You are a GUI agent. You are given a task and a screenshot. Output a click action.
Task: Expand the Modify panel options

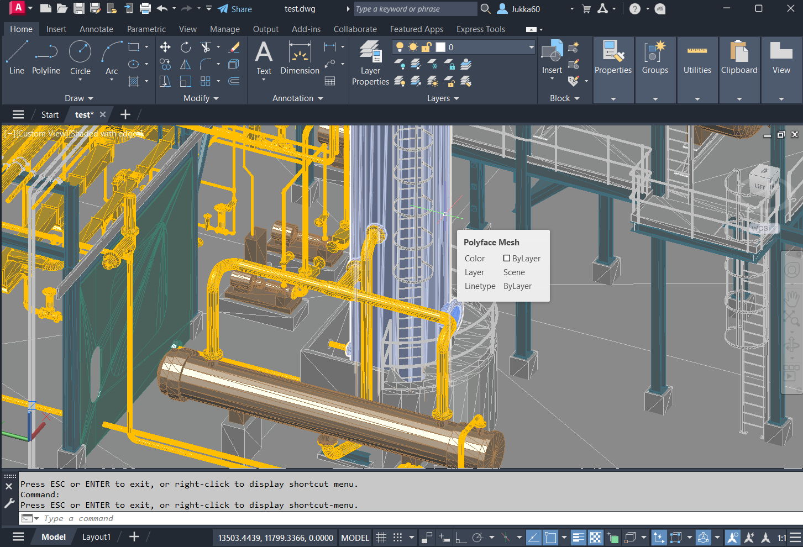[201, 98]
